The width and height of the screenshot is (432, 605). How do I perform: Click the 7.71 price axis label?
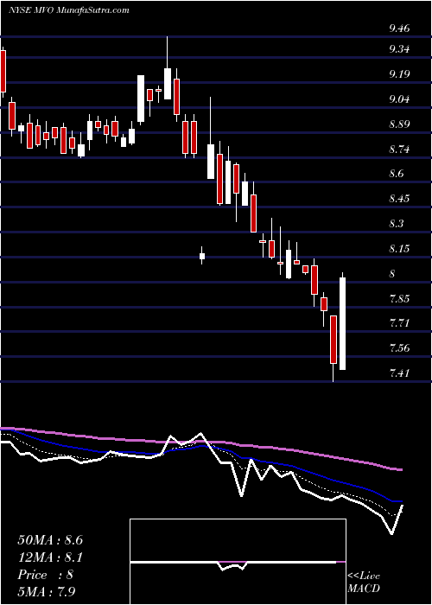click(399, 323)
